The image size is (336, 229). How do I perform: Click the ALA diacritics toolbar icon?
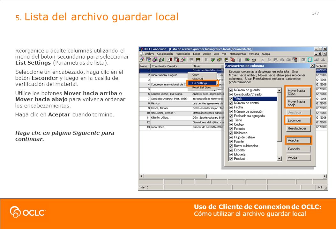tap(288, 59)
